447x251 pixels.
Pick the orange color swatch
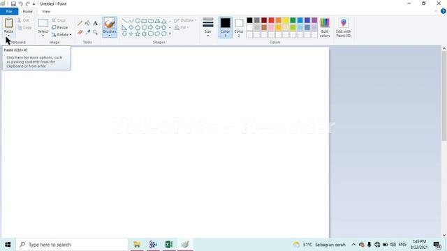coord(278,20)
